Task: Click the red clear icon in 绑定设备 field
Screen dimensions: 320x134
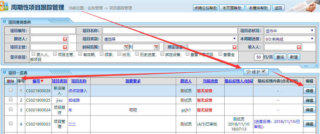Action: point(234,47)
